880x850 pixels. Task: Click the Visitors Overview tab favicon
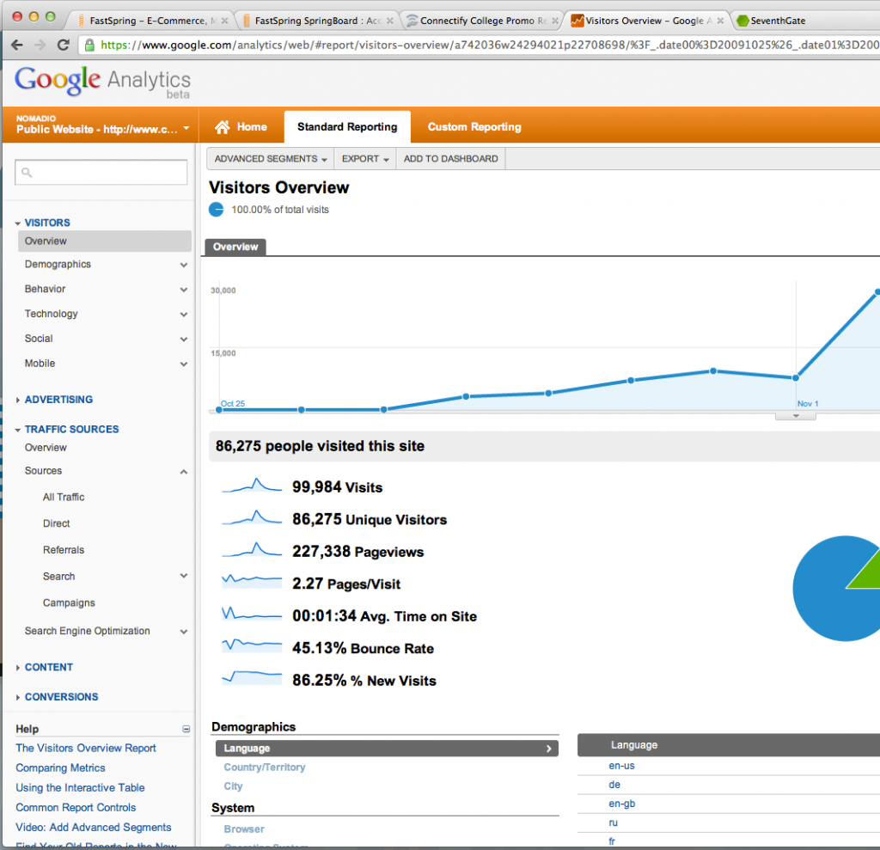click(x=577, y=21)
